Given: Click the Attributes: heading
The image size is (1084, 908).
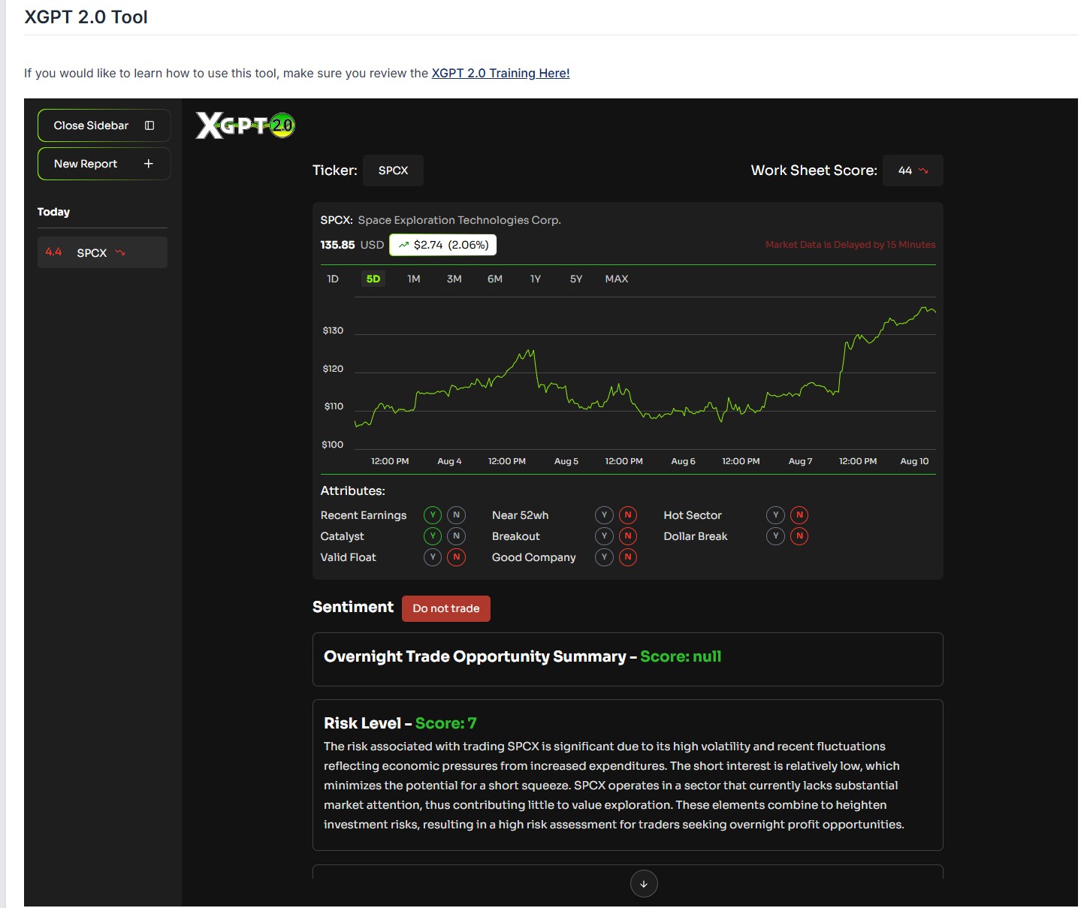Looking at the screenshot, I should point(353,491).
